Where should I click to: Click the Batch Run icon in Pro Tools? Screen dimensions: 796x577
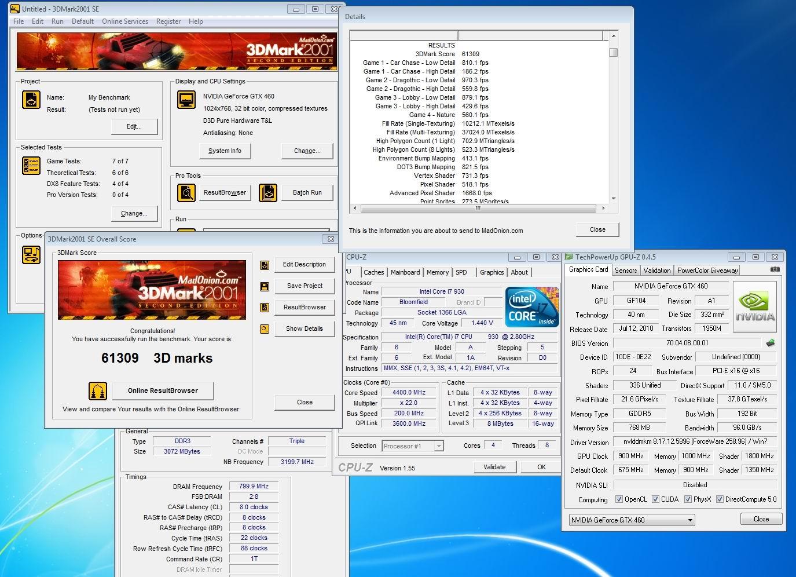coord(268,193)
